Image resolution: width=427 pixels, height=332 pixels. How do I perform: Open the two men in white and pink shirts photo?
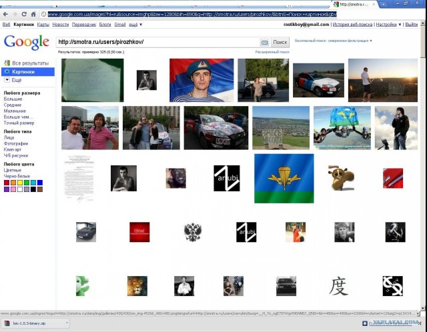click(x=90, y=128)
